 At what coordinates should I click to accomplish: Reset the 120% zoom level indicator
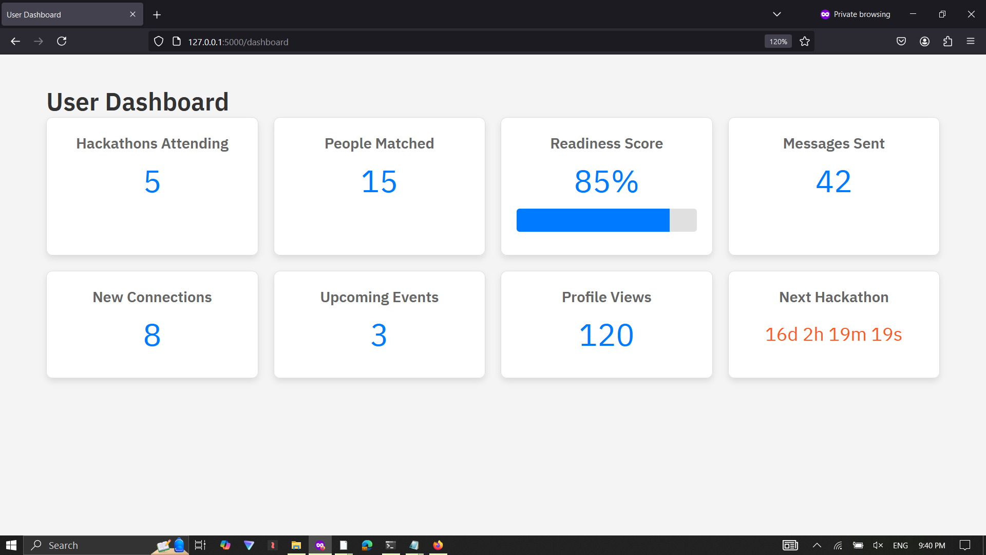pyautogui.click(x=778, y=42)
